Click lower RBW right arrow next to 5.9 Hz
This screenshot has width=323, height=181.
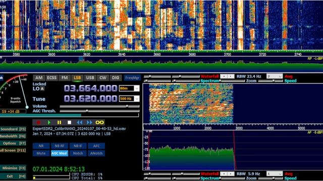[231, 174]
